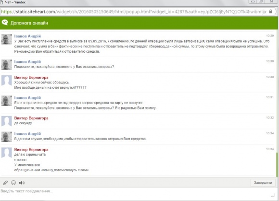Toggle the chat sound speaker icon
Viewport: 279px width, 201px height.
(22, 183)
